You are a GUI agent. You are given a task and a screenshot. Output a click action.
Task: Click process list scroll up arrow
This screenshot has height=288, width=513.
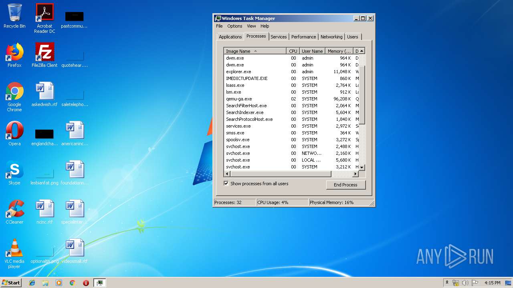pos(362,51)
